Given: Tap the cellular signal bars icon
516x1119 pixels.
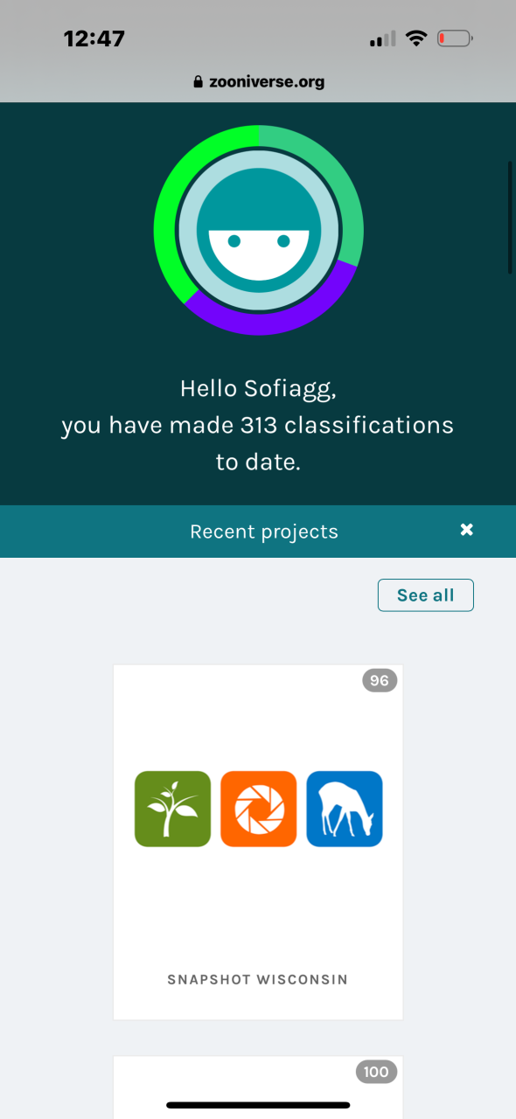Looking at the screenshot, I should pos(382,38).
